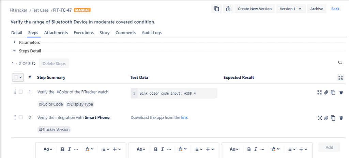Click the @Display Type parameter tag
This screenshot has height=158, width=349.
point(80,104)
